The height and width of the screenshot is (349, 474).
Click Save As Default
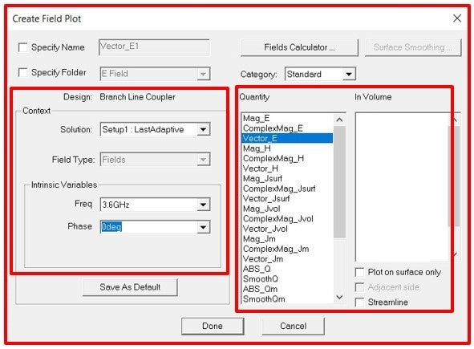pyautogui.click(x=130, y=287)
